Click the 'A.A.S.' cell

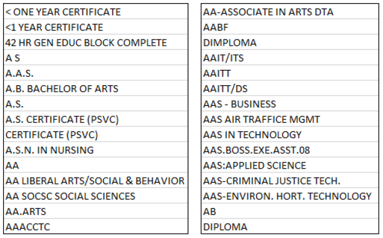click(96, 73)
